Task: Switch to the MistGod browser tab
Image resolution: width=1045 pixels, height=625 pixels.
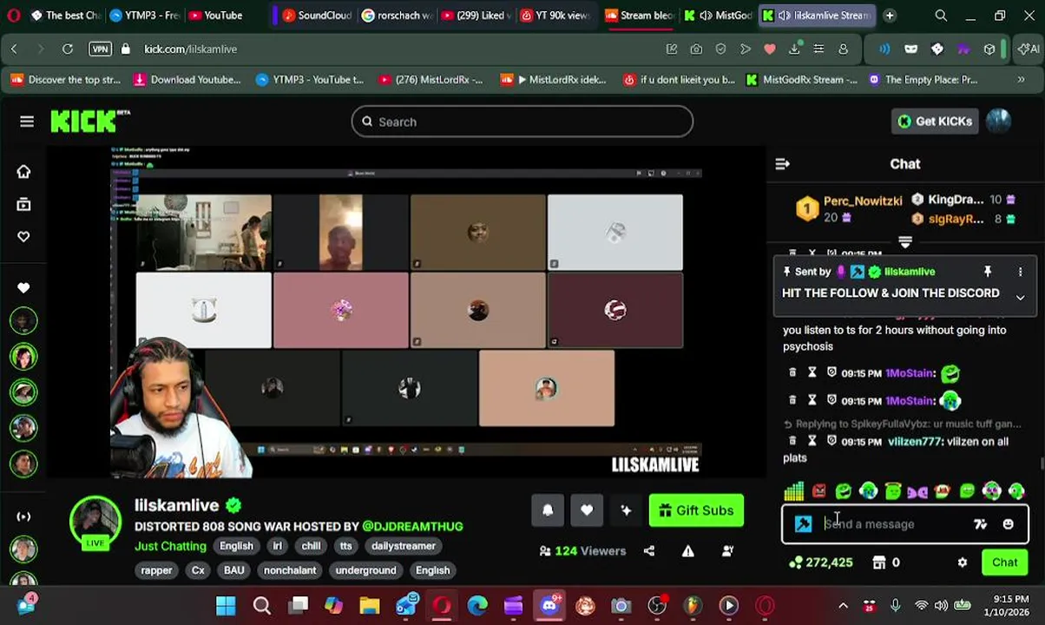Action: pyautogui.click(x=717, y=15)
